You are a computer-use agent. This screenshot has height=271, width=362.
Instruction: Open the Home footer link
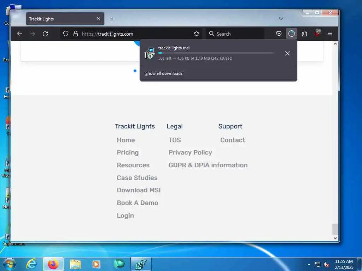point(125,140)
